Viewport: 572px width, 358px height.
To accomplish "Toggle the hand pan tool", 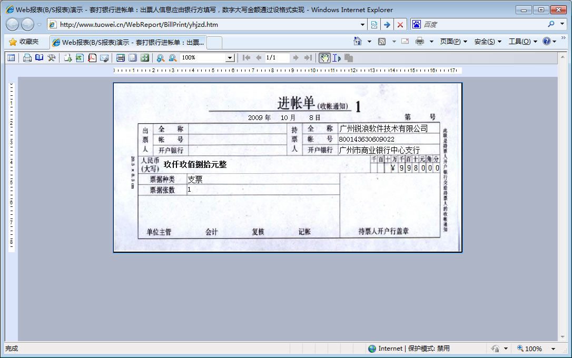I will [x=324, y=58].
